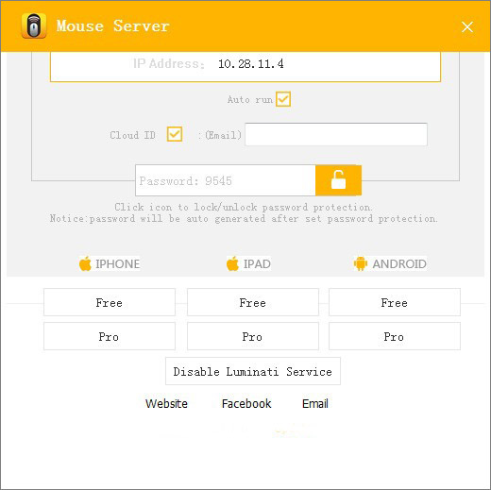Open the Email link

315,404
